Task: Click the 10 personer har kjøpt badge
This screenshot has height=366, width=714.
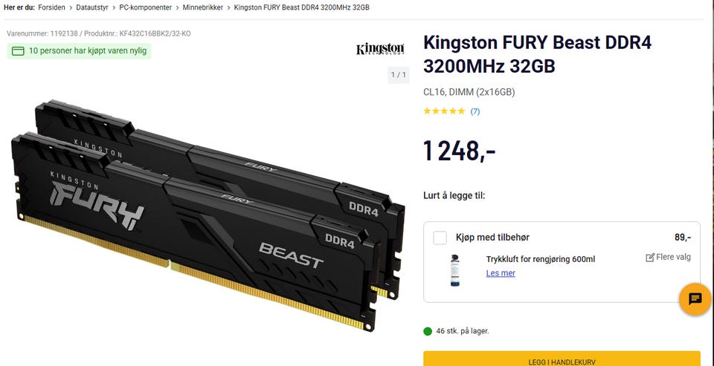Action: (79, 51)
